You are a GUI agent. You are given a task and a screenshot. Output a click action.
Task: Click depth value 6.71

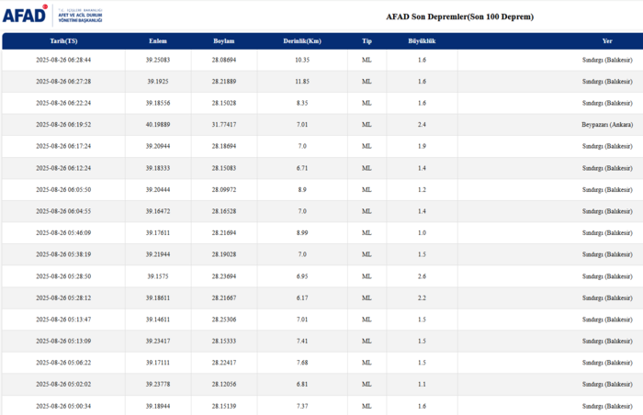pos(302,168)
